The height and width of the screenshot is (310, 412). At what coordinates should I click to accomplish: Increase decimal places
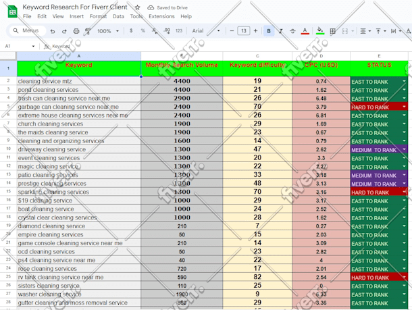[167, 31]
